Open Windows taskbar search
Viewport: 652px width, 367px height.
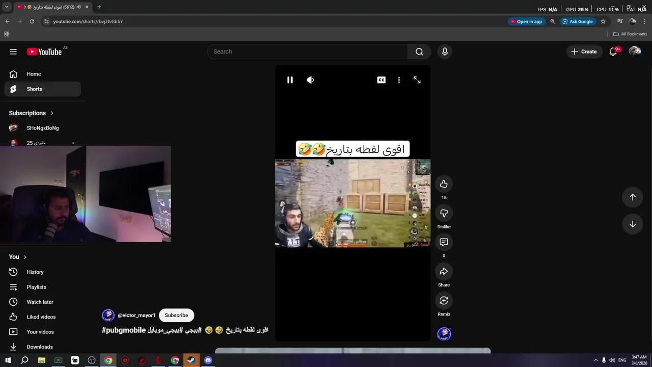[x=24, y=360]
